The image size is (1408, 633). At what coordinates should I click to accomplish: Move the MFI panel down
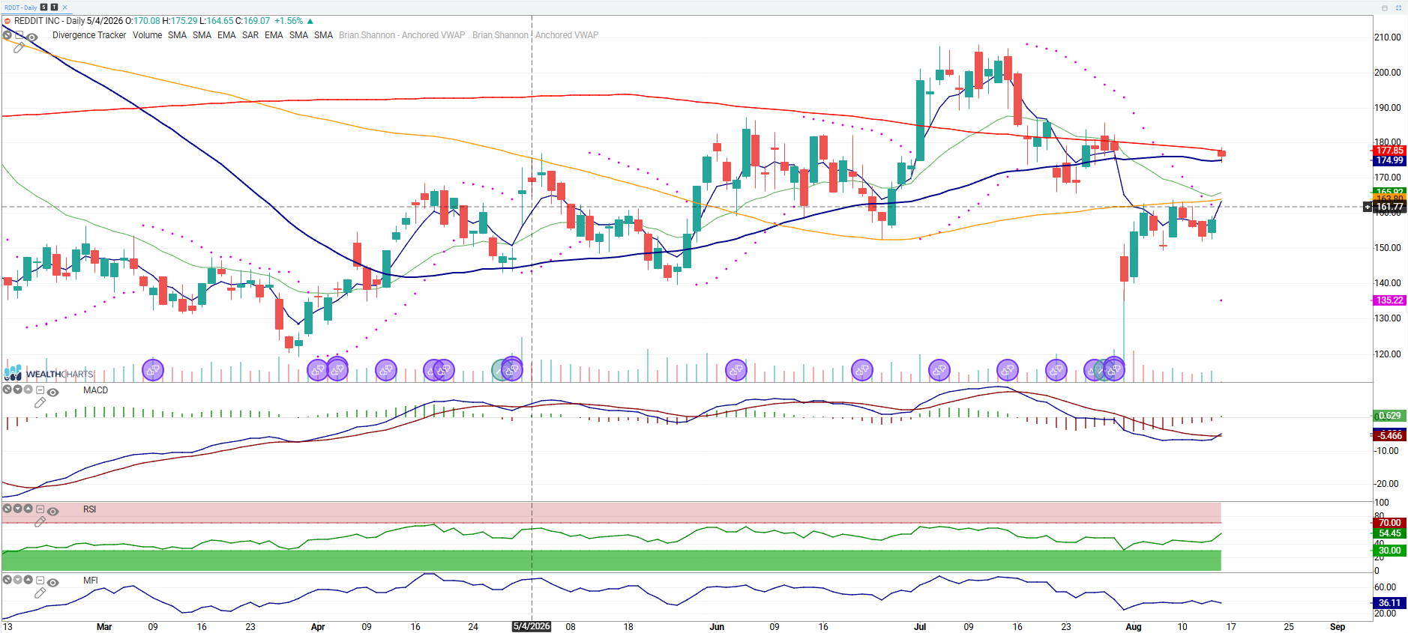pyautogui.click(x=18, y=580)
